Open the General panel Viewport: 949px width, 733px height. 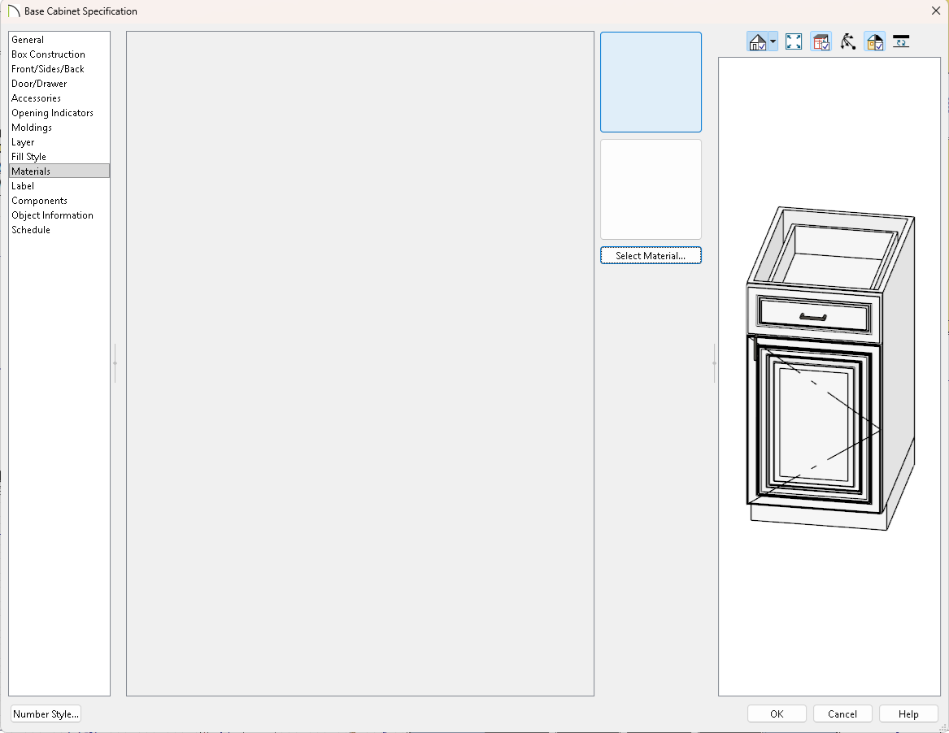point(28,40)
